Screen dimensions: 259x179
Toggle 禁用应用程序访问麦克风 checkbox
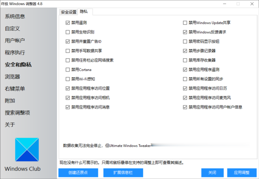[185, 98]
